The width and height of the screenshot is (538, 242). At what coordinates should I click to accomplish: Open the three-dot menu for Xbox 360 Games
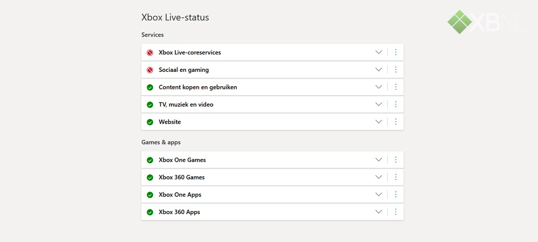(396, 177)
